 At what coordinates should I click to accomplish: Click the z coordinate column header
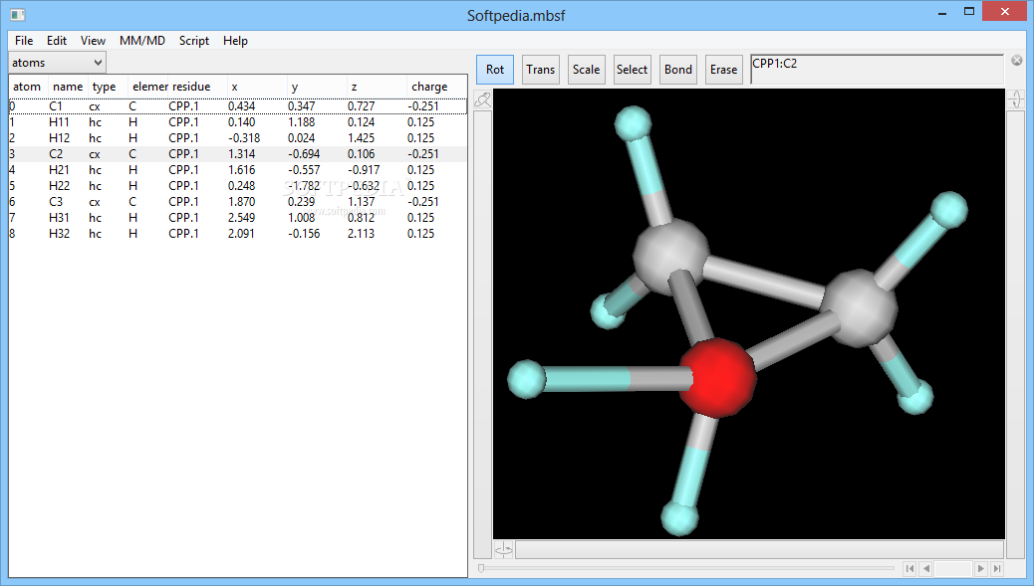tap(377, 87)
